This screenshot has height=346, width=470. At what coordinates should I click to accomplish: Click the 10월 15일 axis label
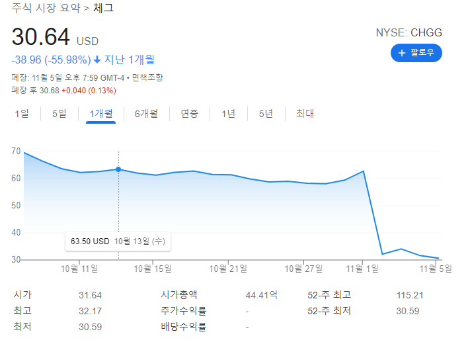pos(153,269)
